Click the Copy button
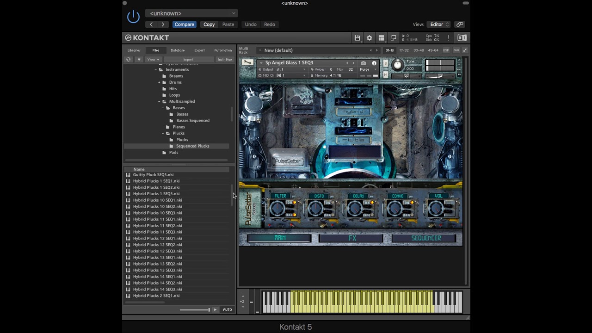This screenshot has height=333, width=592. coord(209,25)
